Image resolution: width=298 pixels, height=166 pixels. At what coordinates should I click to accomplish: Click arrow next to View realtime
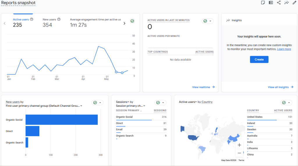pyautogui.click(x=213, y=87)
